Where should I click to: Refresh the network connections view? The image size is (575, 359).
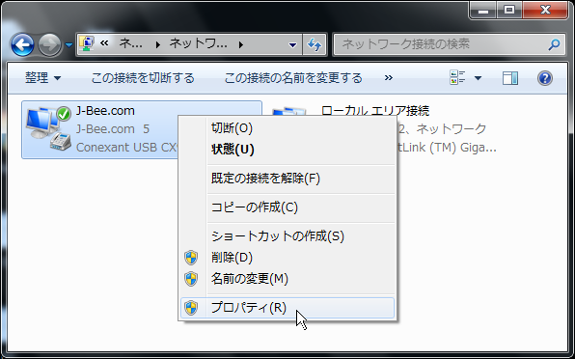(x=315, y=44)
